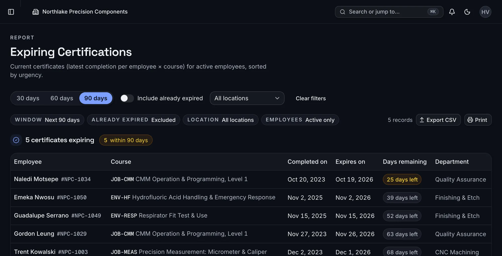Open employee Naledi Motsepe
Screen dimensions: 502x256
point(36,179)
